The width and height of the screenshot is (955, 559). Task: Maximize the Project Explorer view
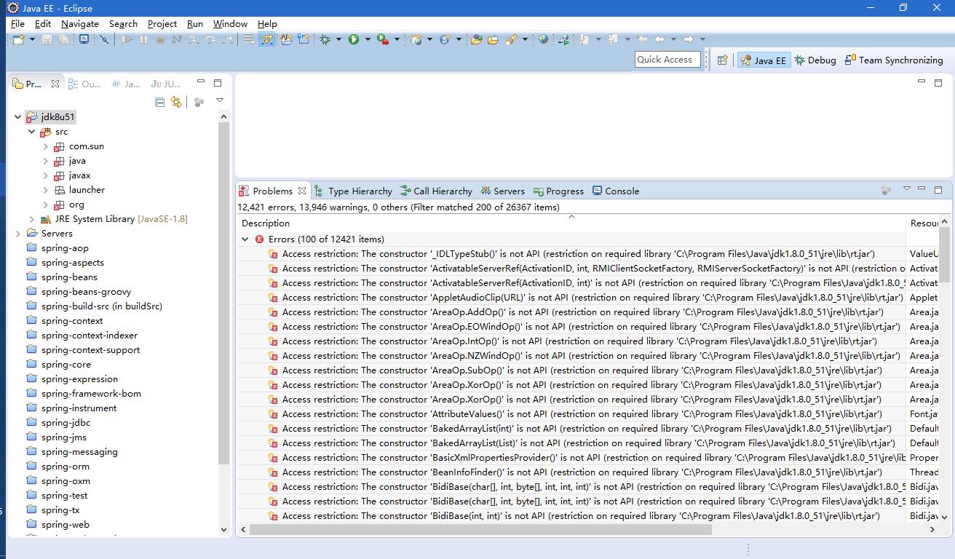click(x=217, y=83)
